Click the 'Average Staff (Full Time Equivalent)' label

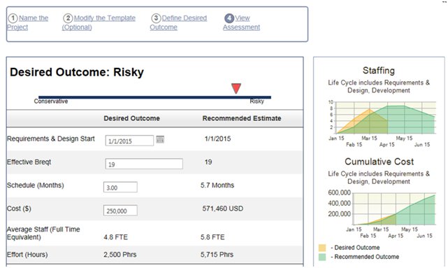coord(43,233)
